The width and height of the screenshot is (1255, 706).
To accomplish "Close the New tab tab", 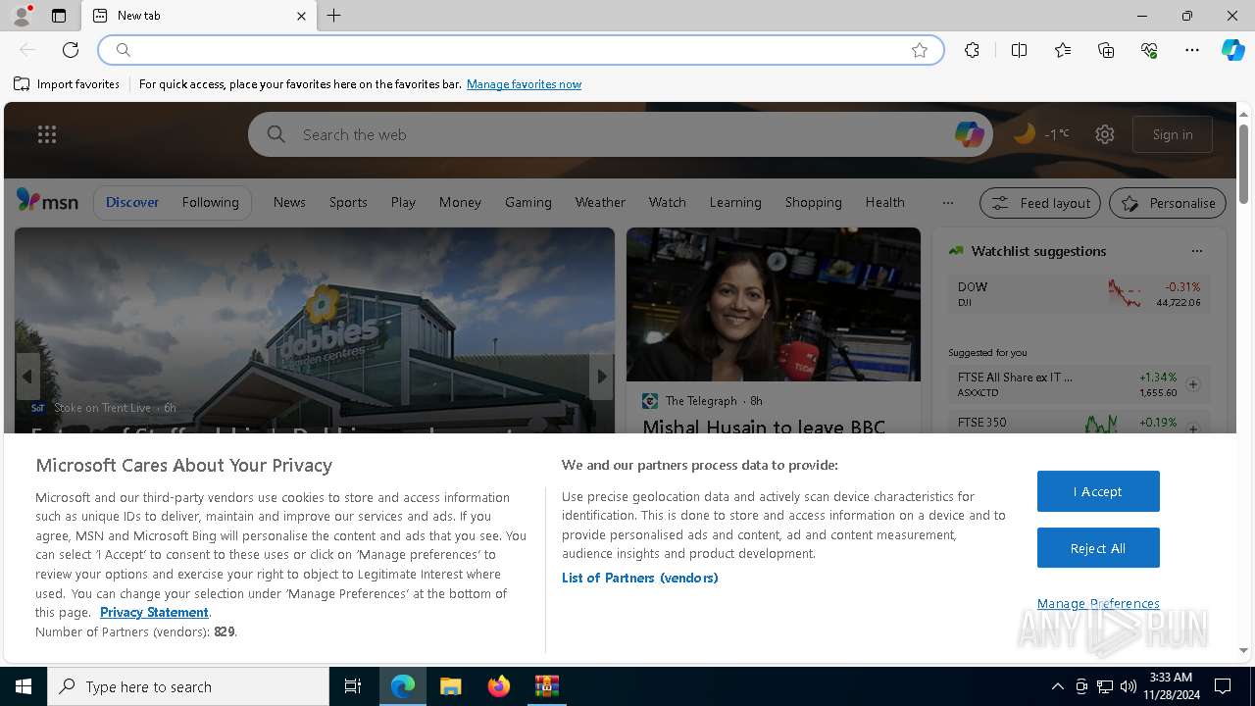I will 301,16.
